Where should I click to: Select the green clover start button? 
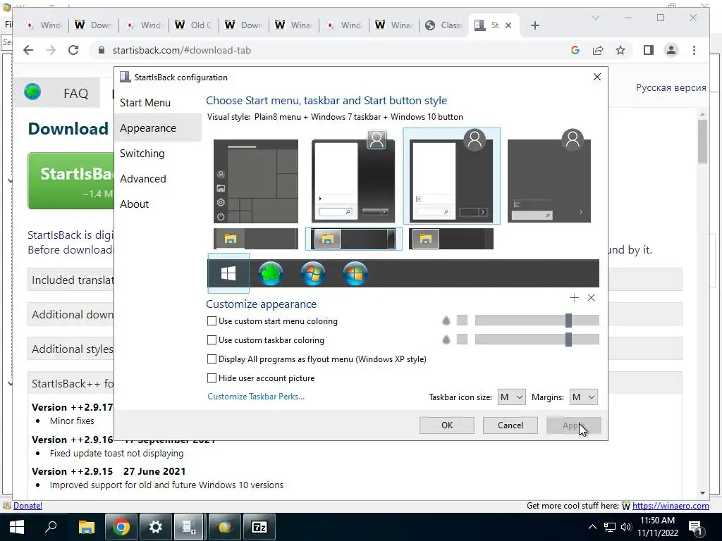pos(271,273)
